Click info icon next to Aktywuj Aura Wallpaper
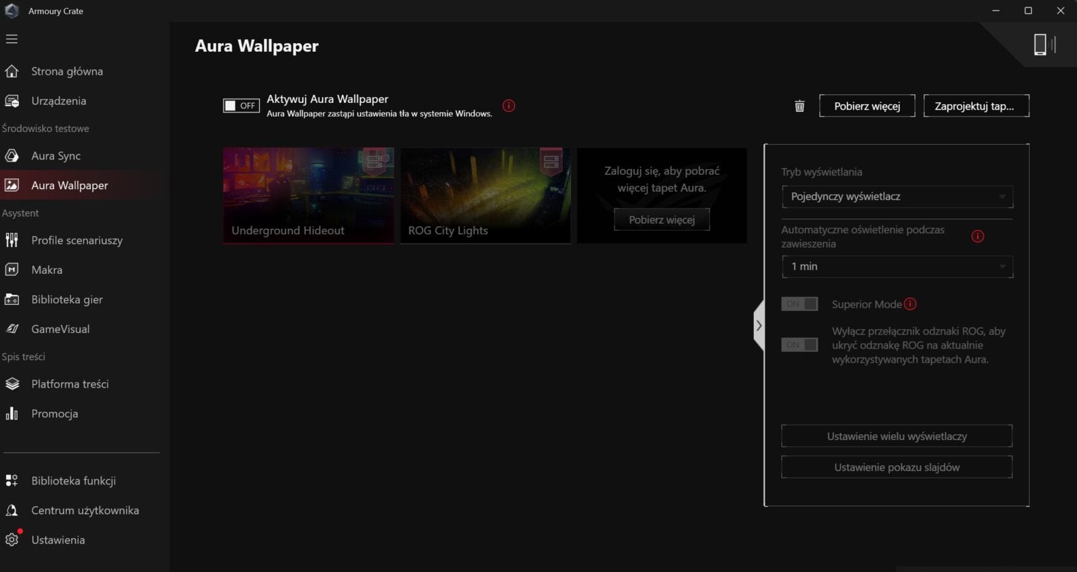Screen dimensions: 1077x572 pyautogui.click(x=509, y=106)
